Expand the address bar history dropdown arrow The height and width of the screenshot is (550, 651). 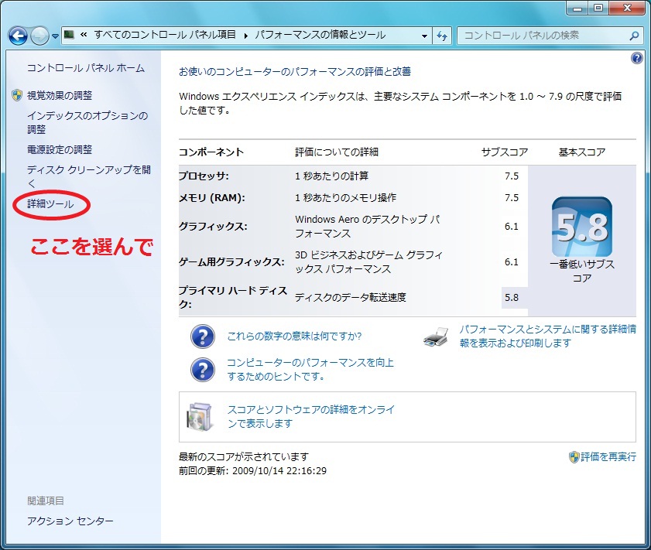tap(424, 36)
